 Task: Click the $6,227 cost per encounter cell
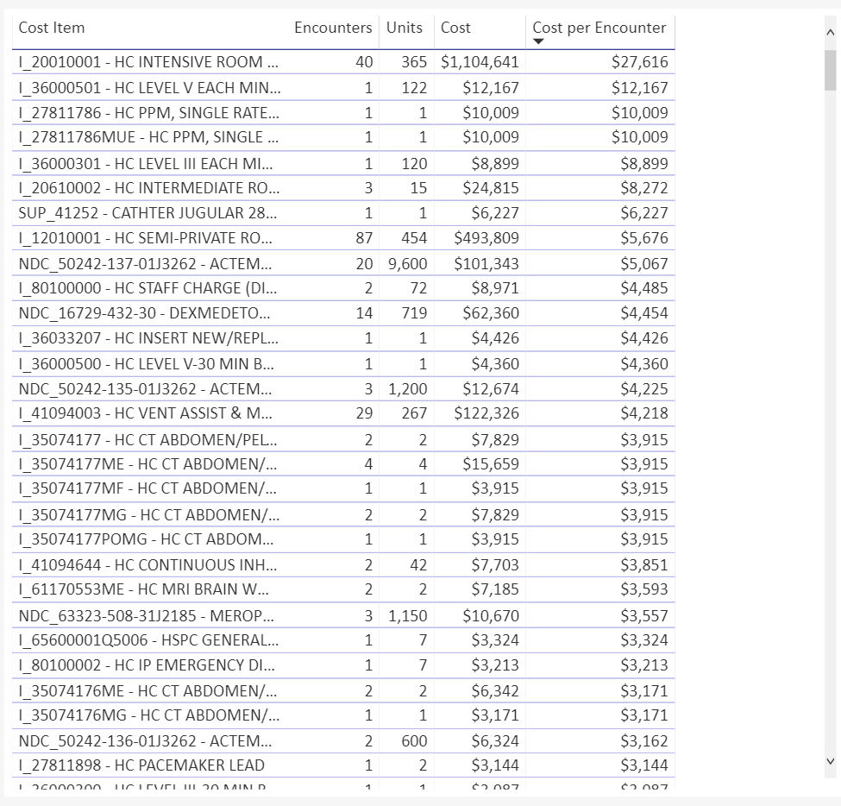[x=644, y=213]
